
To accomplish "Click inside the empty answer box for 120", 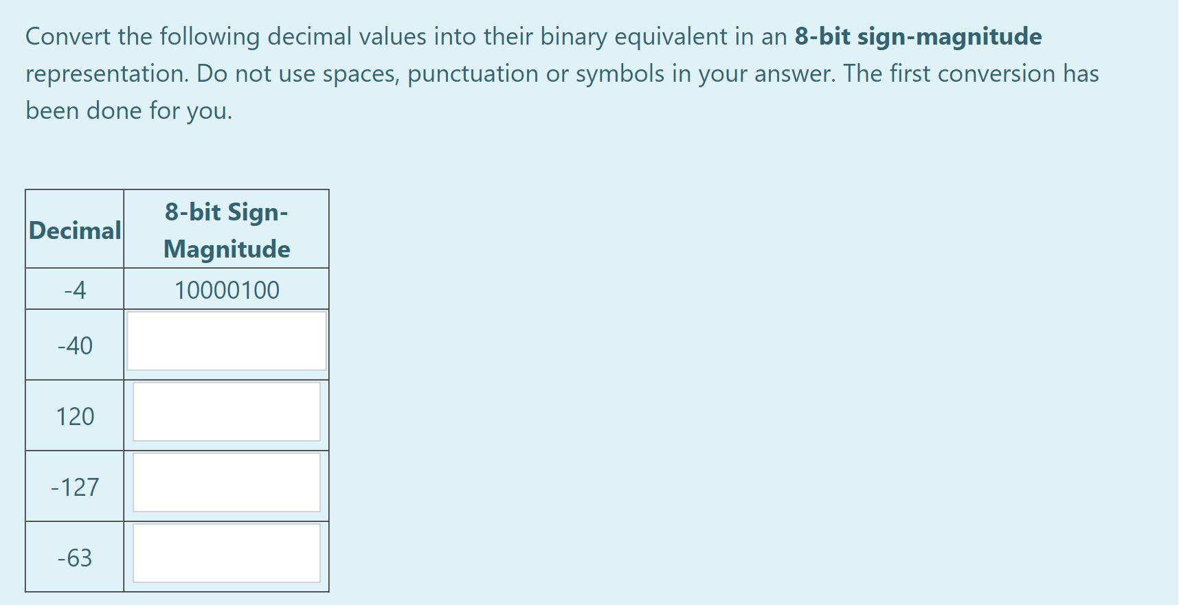I will point(226,411).
